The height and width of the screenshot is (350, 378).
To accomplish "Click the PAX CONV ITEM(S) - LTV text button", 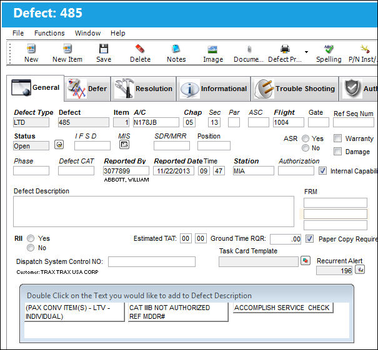I will tap(74, 312).
